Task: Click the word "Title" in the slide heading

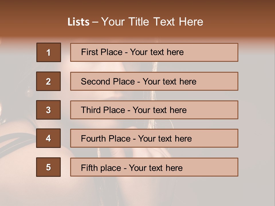Action: [139, 22]
